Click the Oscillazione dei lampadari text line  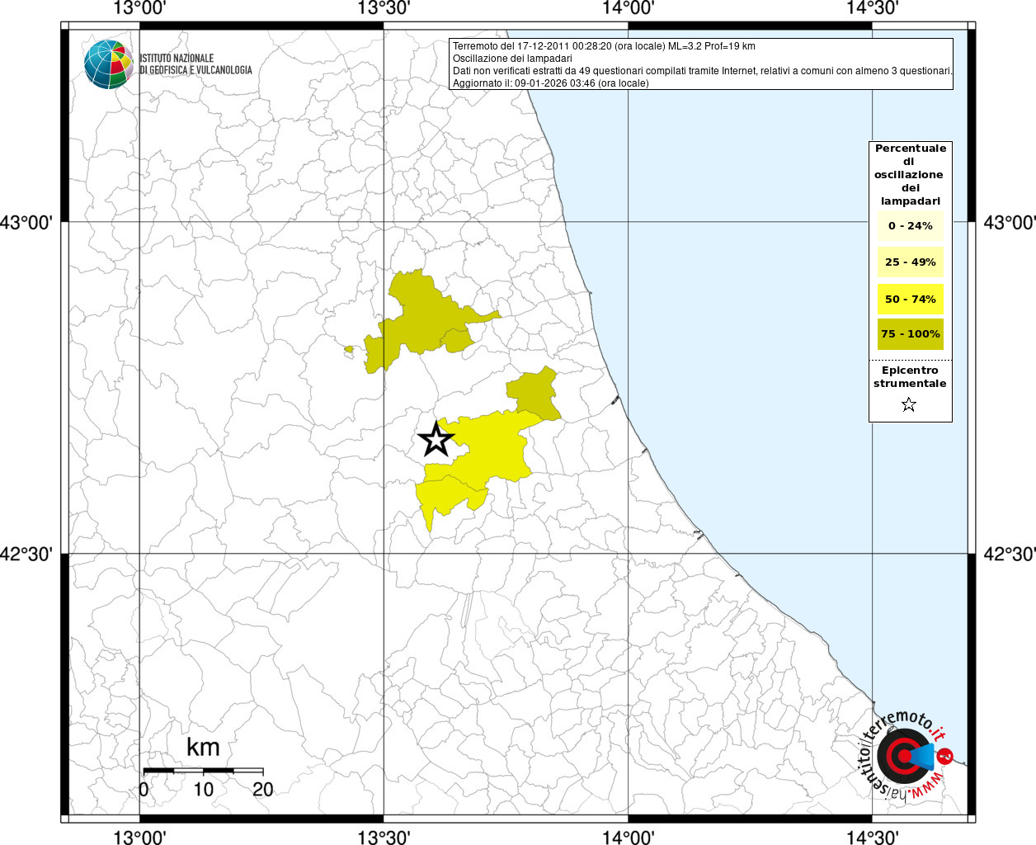click(x=512, y=59)
